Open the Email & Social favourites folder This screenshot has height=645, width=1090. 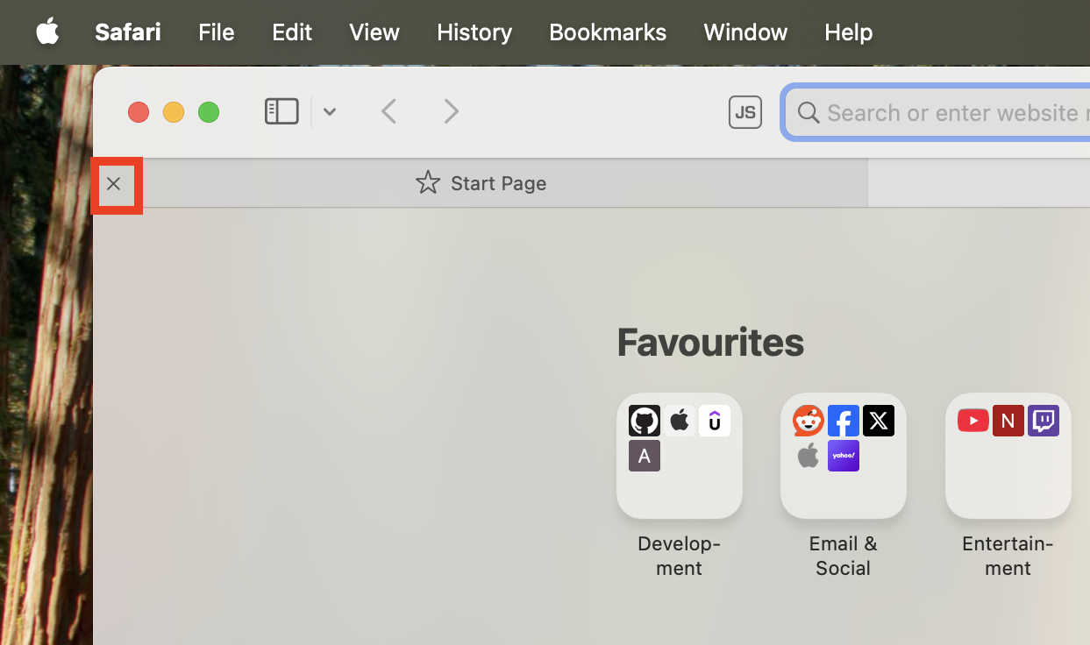[x=843, y=456]
